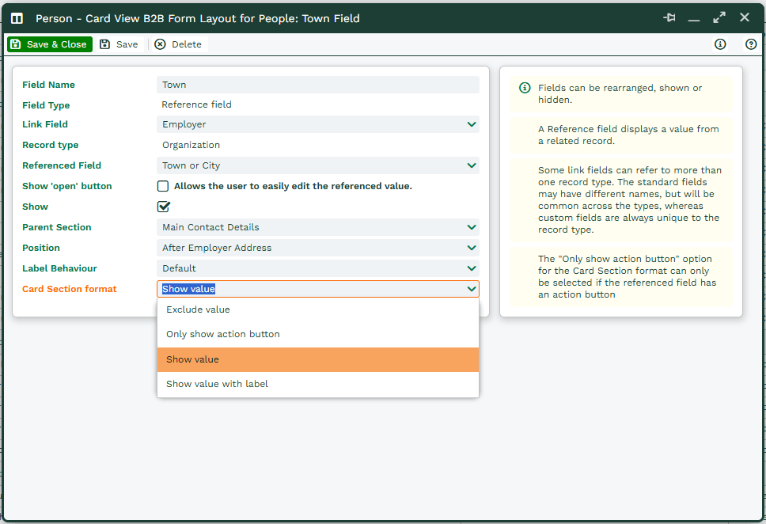
Task: Uncheck the Show checkbox
Action: click(163, 207)
